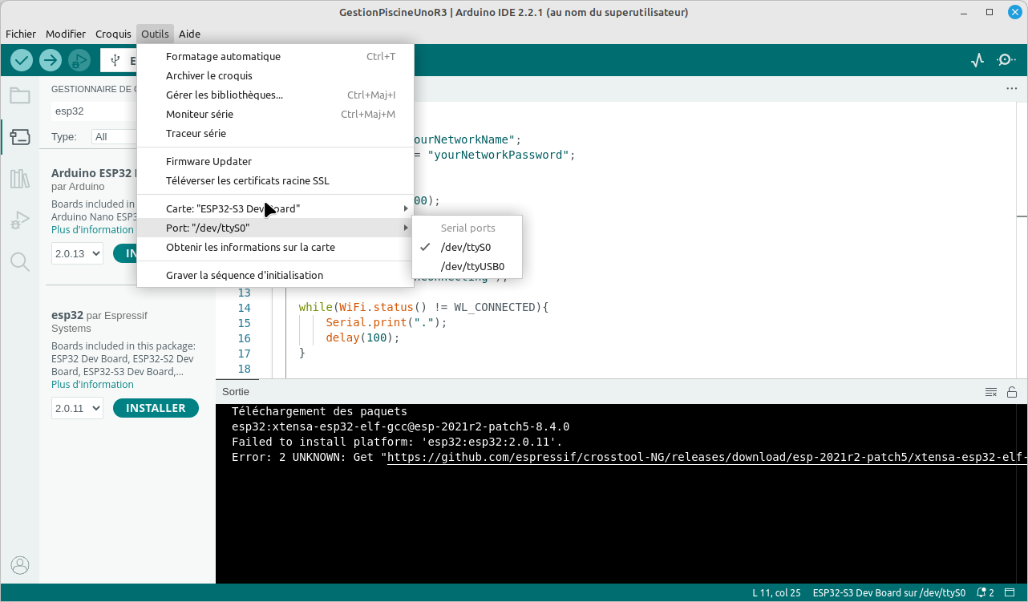Click line number 18 in the gutter
Viewport: 1028px width, 602px height.
(x=244, y=370)
